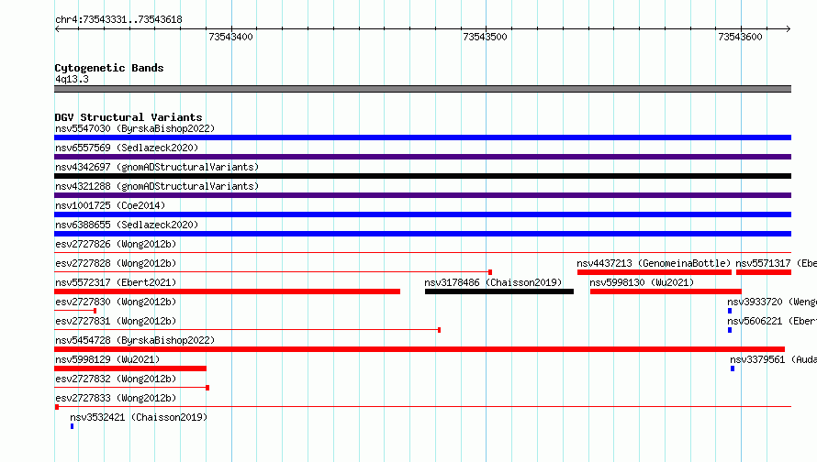Select the red nsv5572317 variant bar
Image resolution: width=817 pixels, height=462 pixels.
point(227,291)
